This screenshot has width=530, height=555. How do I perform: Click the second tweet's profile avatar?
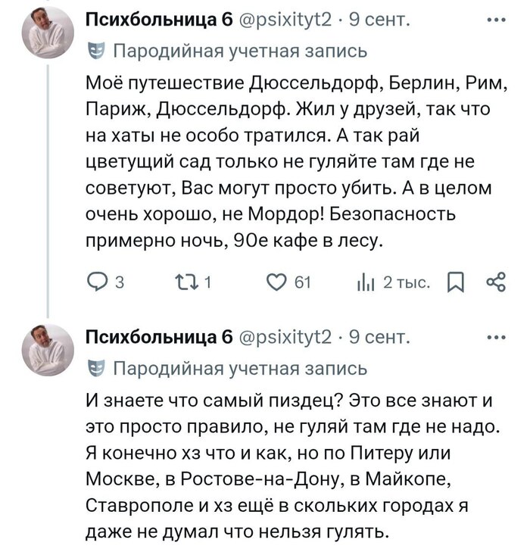point(49,349)
